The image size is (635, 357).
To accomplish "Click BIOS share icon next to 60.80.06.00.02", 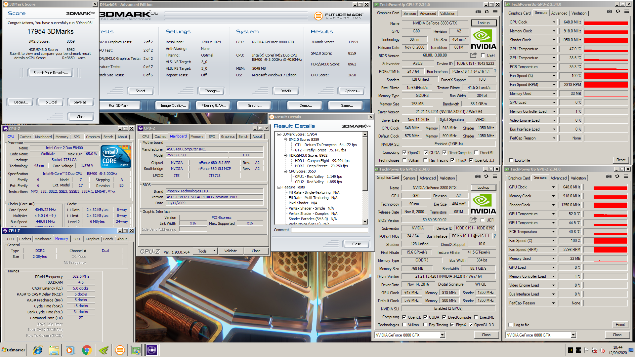I will [x=473, y=220].
